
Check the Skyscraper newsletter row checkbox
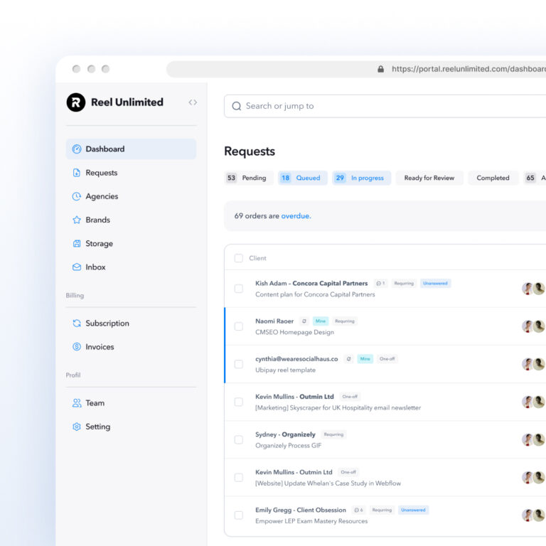(x=239, y=402)
